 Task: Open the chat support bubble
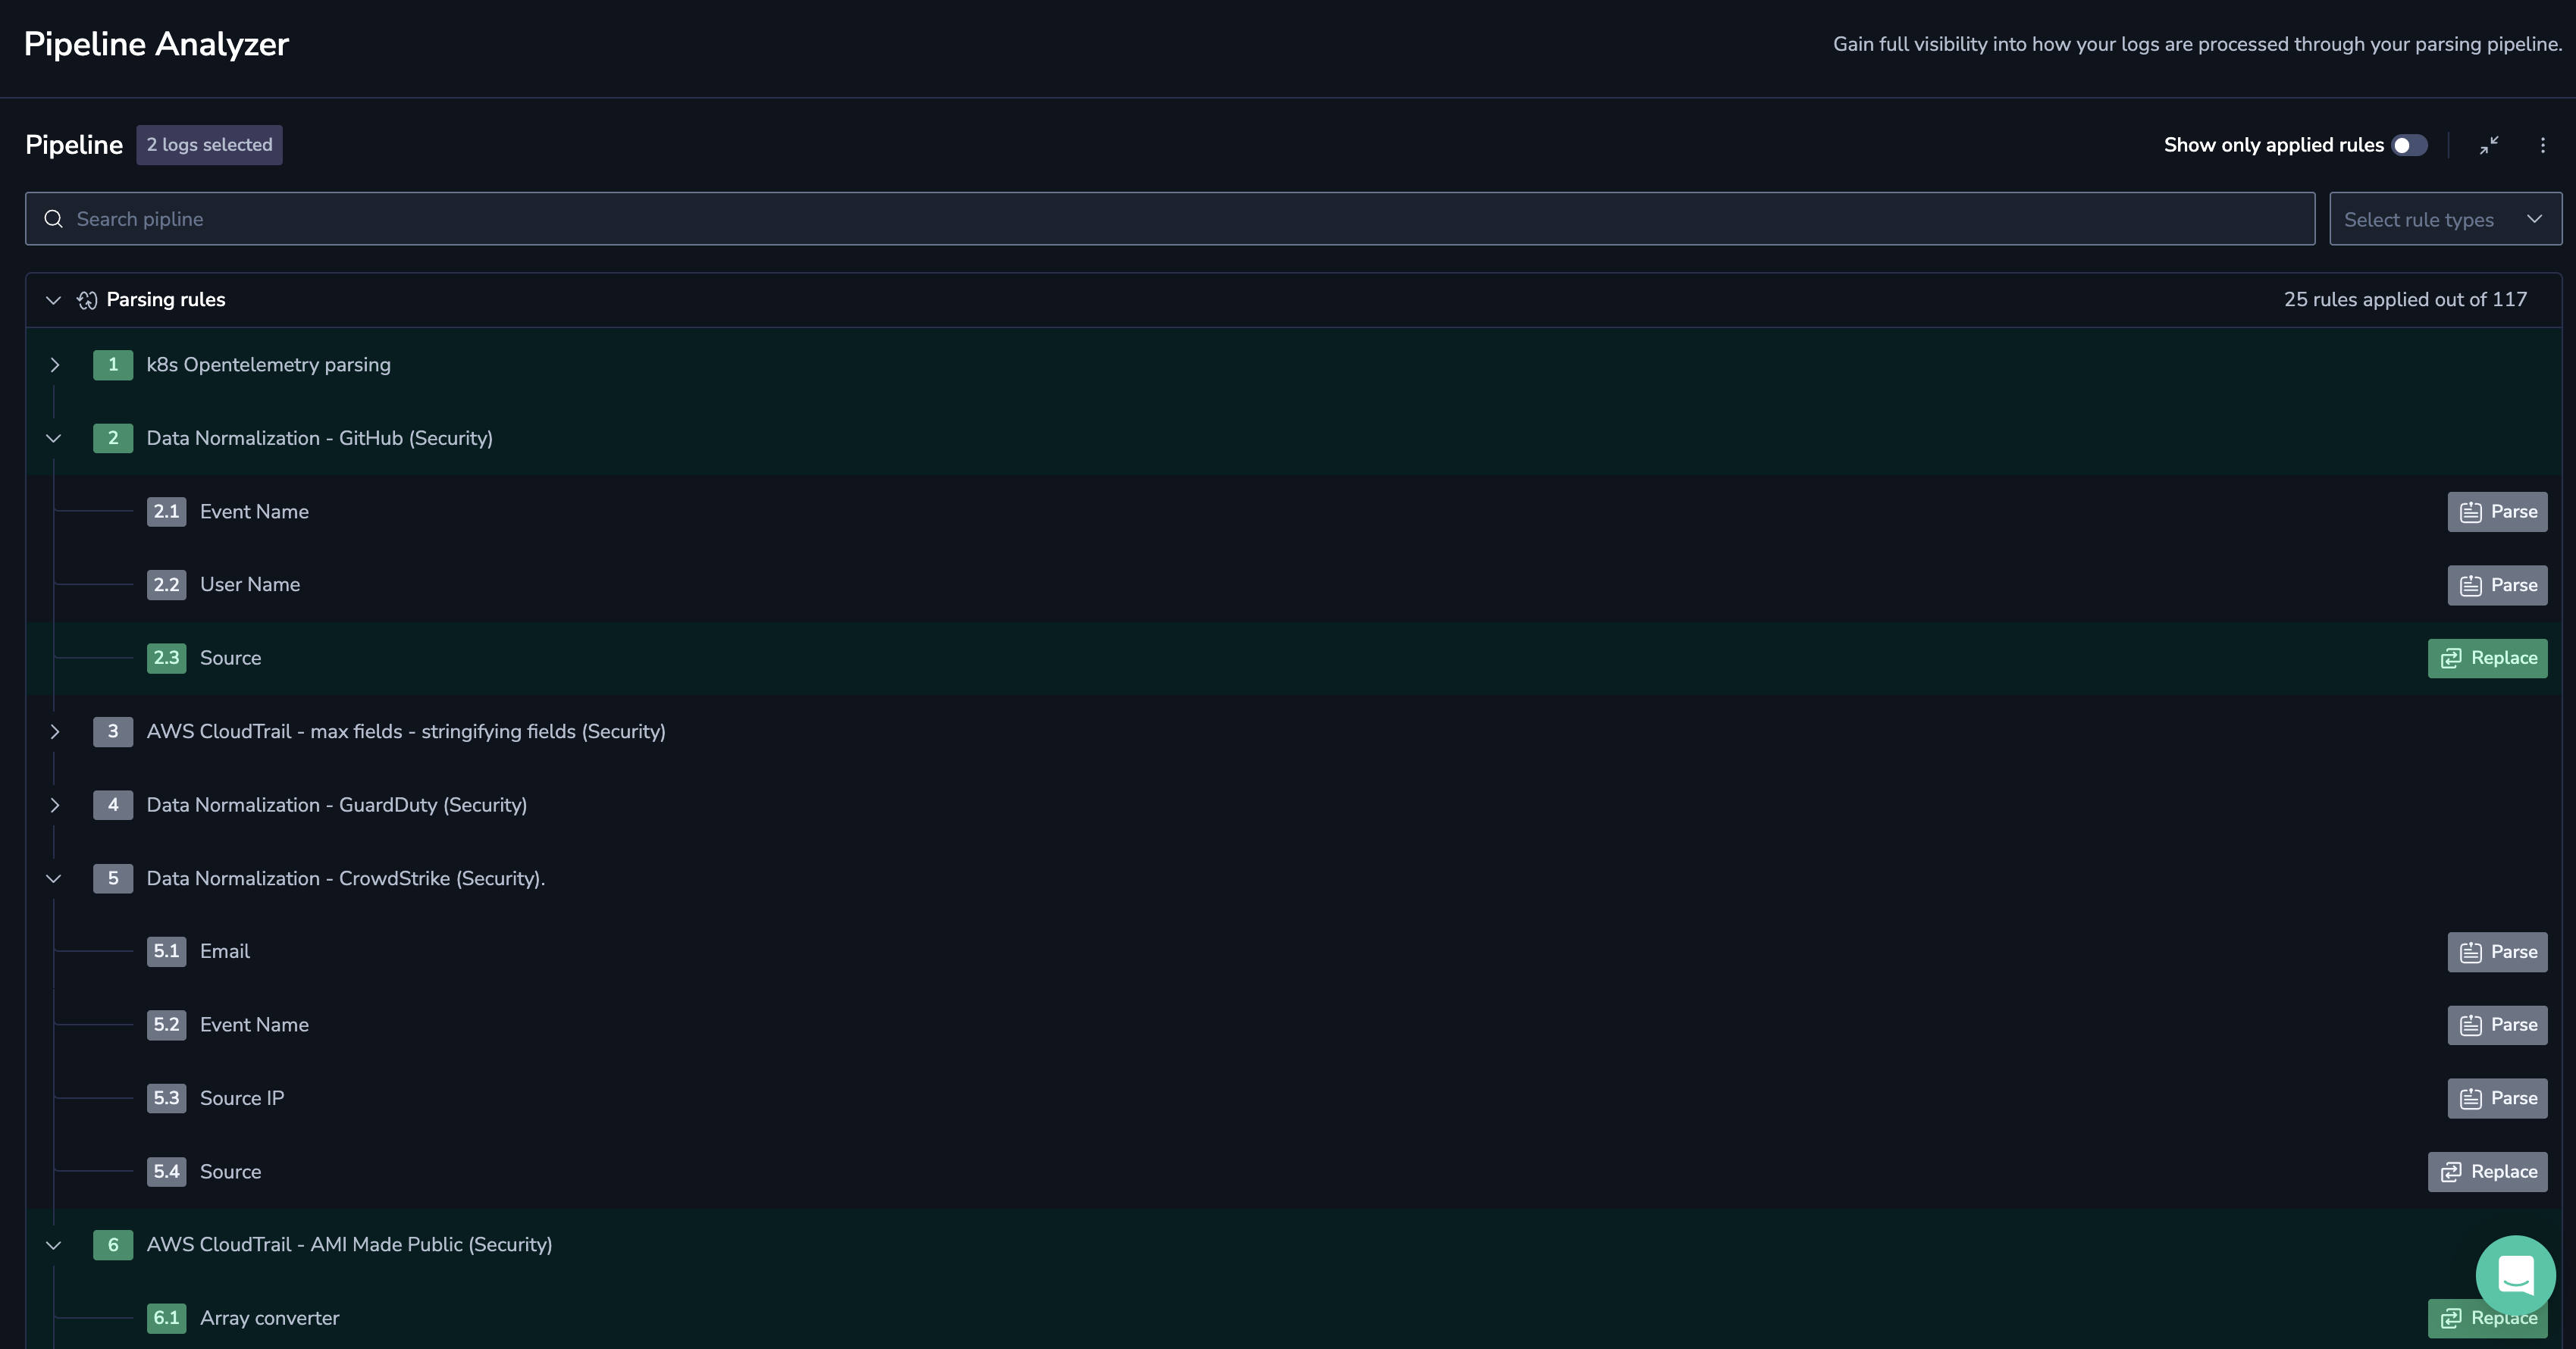(2515, 1275)
